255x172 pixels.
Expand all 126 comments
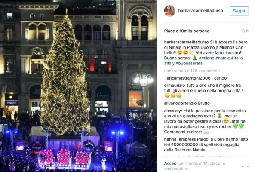point(192,71)
